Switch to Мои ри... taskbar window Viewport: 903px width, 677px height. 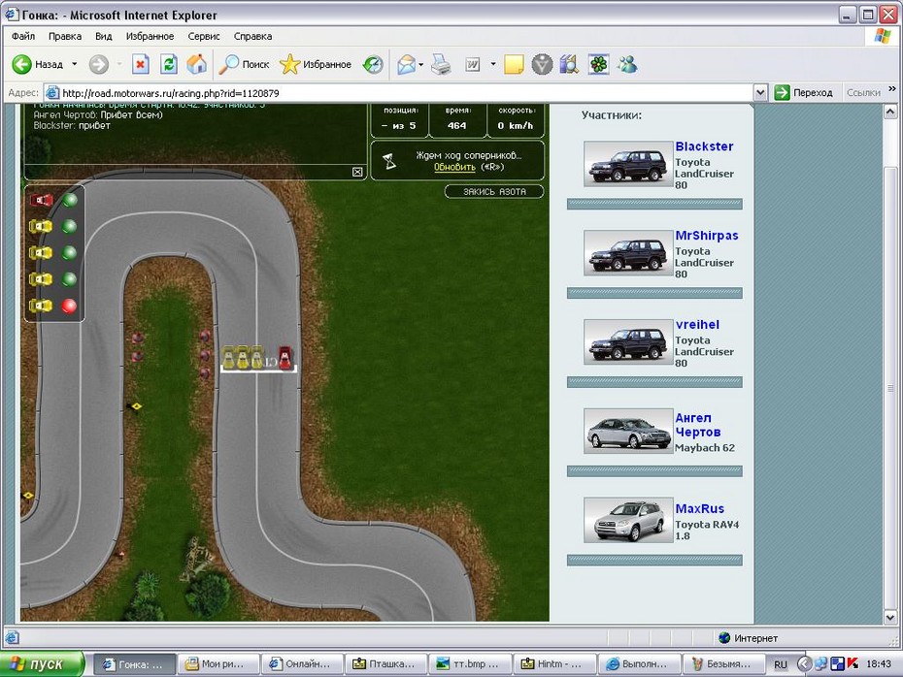click(x=218, y=664)
